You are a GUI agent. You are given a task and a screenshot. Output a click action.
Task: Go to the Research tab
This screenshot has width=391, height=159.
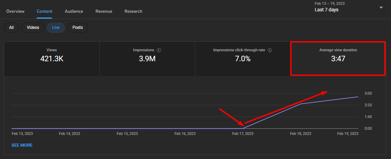pos(133,11)
